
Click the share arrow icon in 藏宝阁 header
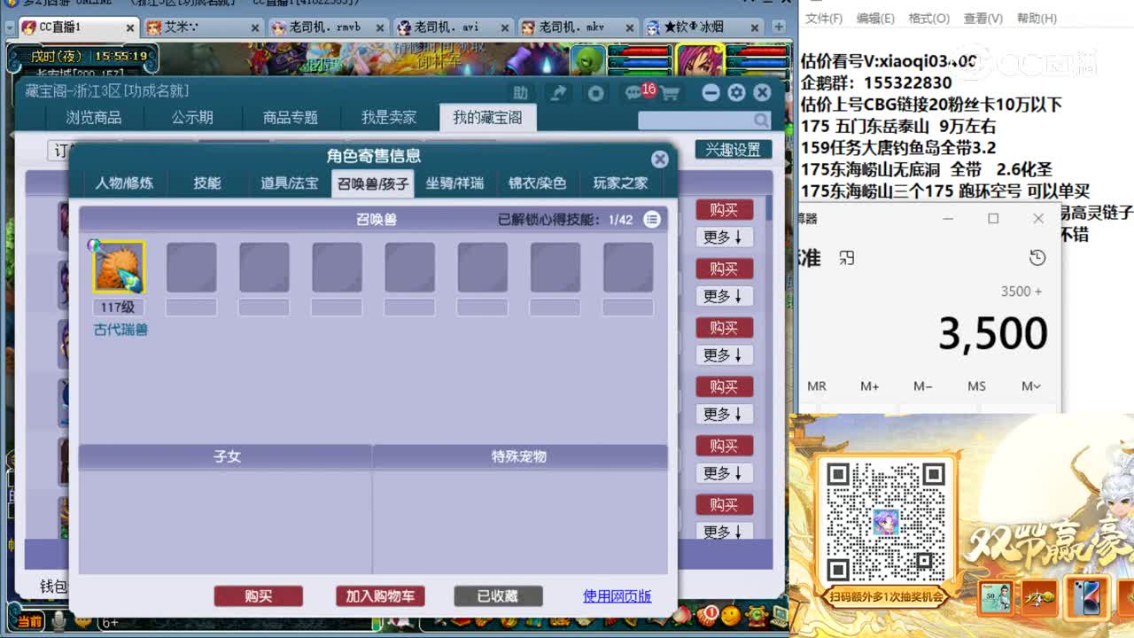click(x=558, y=93)
